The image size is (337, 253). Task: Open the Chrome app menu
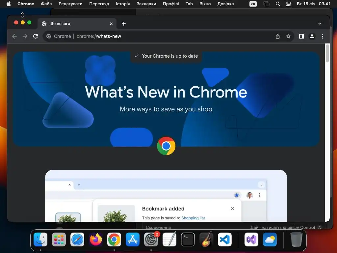(x=26, y=4)
